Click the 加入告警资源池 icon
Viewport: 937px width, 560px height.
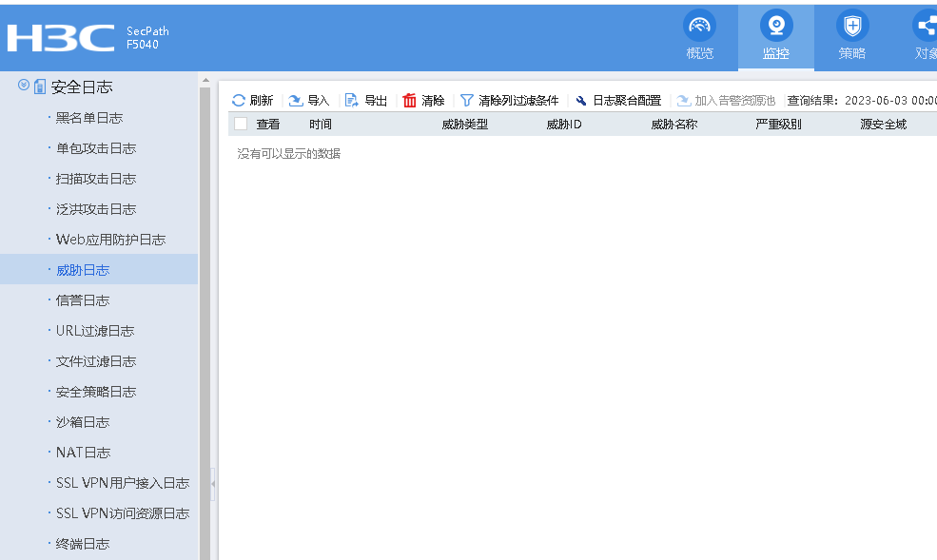pos(684,100)
